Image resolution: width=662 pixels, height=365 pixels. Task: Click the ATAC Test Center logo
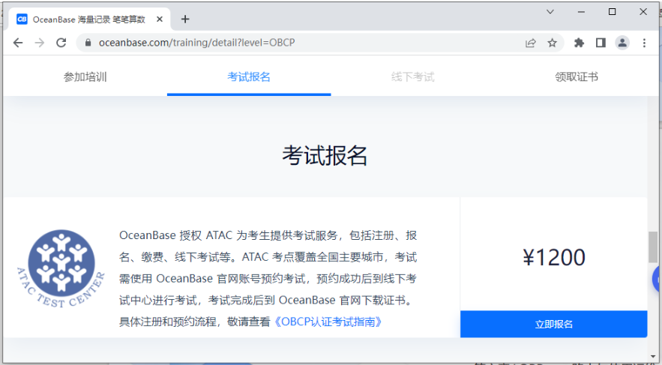[x=61, y=269]
